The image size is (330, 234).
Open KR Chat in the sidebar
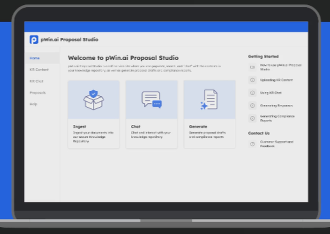[36, 81]
